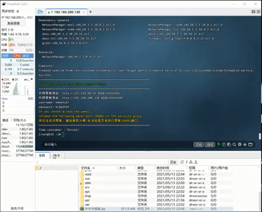Select the /boot disk usage row
This screenshot has width=262, height=212.
pyautogui.click(x=17, y=146)
